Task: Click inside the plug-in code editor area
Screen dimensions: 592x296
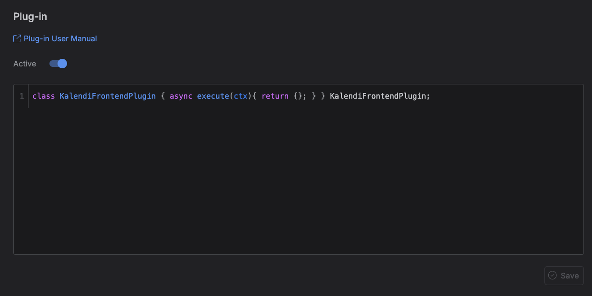Action: coord(299,169)
